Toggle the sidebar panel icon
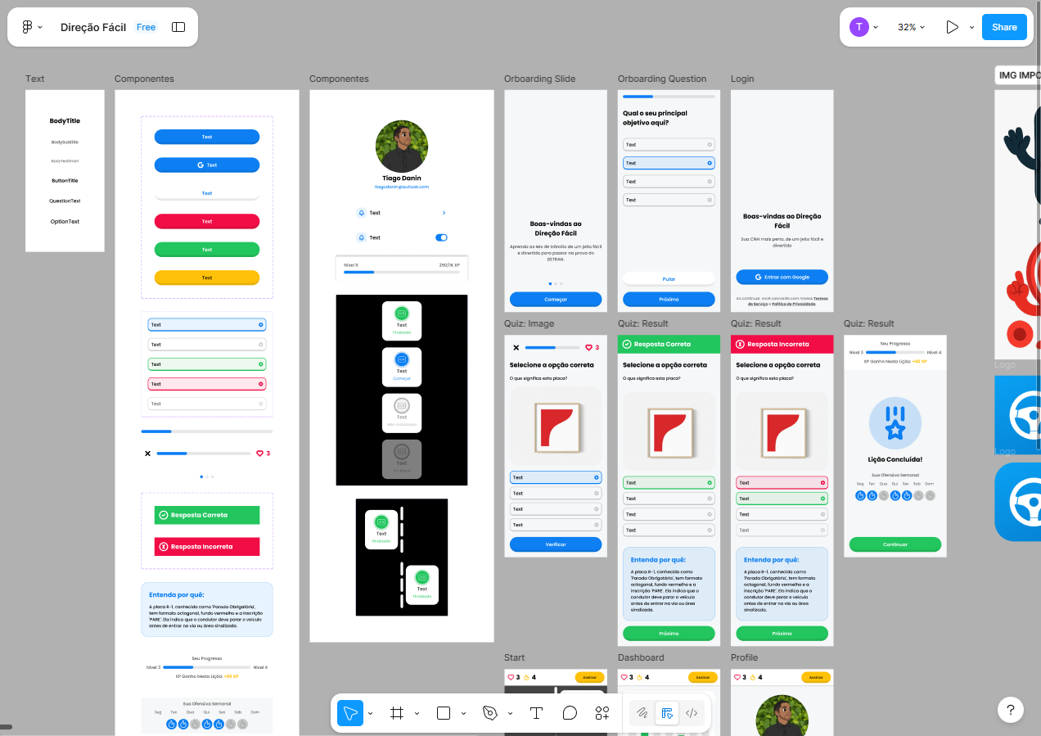Image resolution: width=1041 pixels, height=736 pixels. point(178,27)
